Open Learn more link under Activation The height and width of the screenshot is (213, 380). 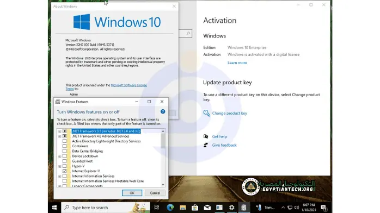237,62
